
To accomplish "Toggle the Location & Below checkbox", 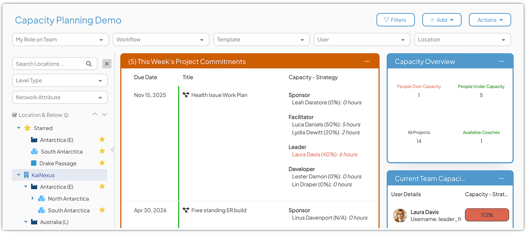I will pos(14,115).
